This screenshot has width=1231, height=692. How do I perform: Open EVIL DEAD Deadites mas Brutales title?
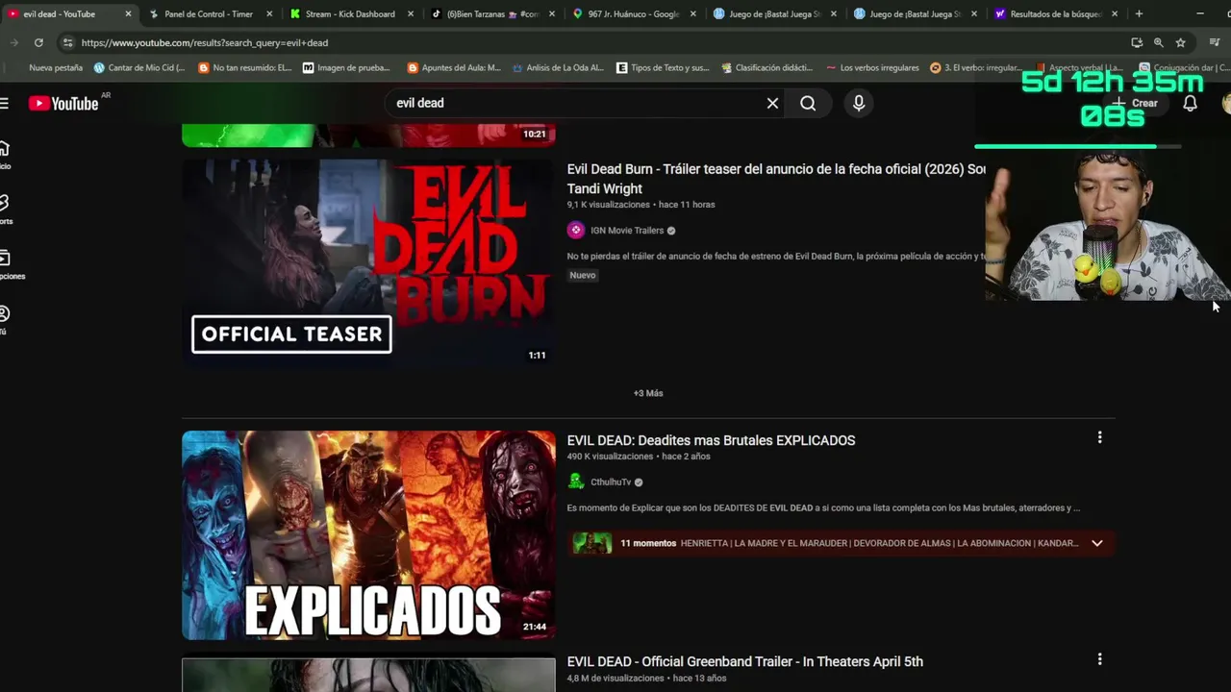click(711, 440)
